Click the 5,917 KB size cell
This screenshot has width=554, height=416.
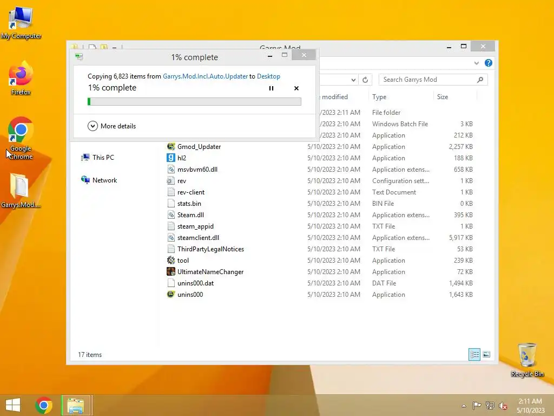(461, 238)
